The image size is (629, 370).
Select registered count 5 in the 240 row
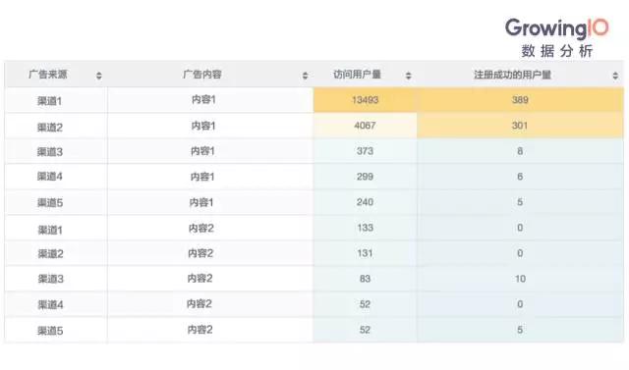click(520, 202)
